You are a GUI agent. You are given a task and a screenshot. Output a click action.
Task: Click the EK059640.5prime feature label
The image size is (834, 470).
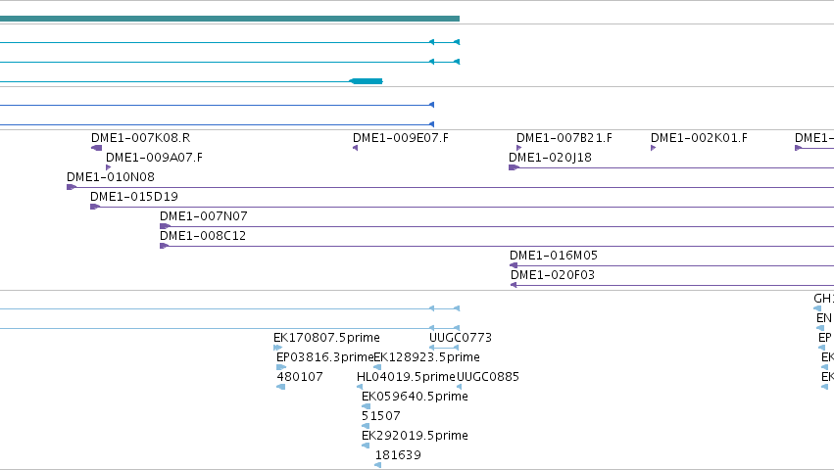pyautogui.click(x=415, y=397)
